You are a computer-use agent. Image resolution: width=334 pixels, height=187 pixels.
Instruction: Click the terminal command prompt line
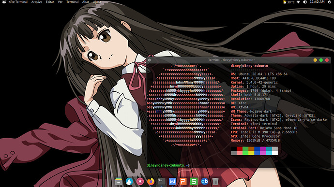click(239, 165)
